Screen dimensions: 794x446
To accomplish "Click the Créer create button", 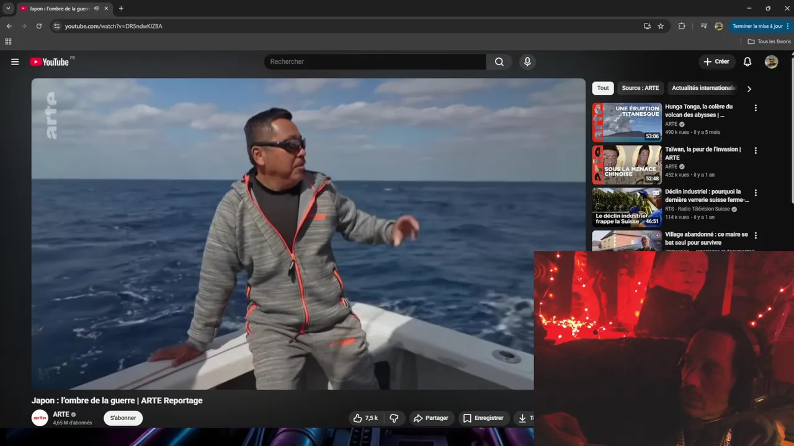I will click(716, 62).
